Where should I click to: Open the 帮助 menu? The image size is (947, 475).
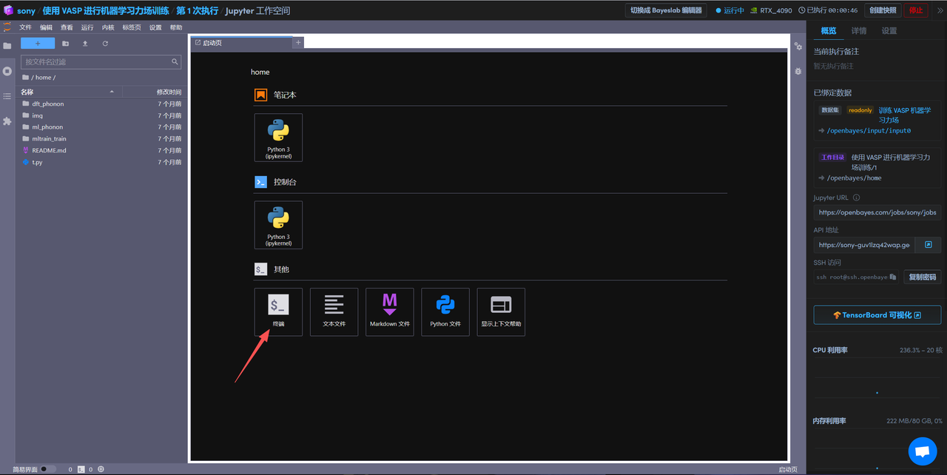pyautogui.click(x=176, y=27)
